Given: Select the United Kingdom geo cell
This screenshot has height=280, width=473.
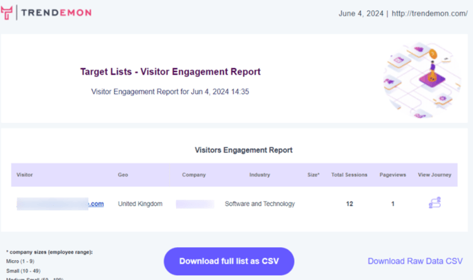Looking at the screenshot, I should pyautogui.click(x=140, y=204).
